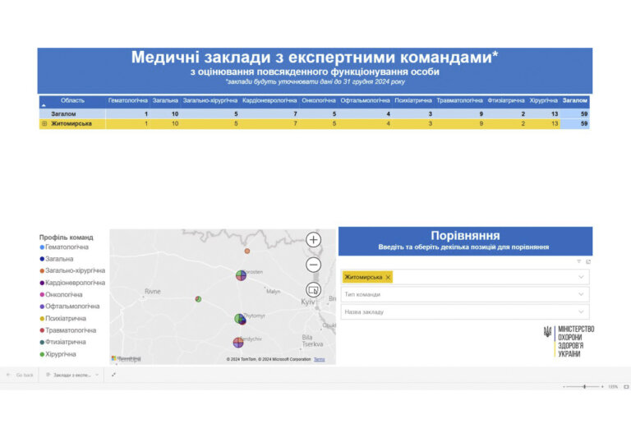The image size is (631, 438).
Task: Expand the Житомирська row in the table
Action: click(x=44, y=123)
